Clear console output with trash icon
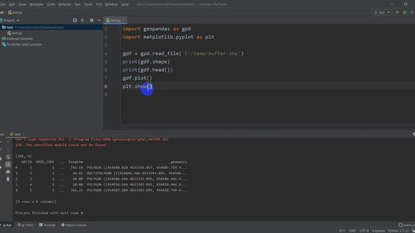This screenshot has width=415, height=233. (8, 179)
